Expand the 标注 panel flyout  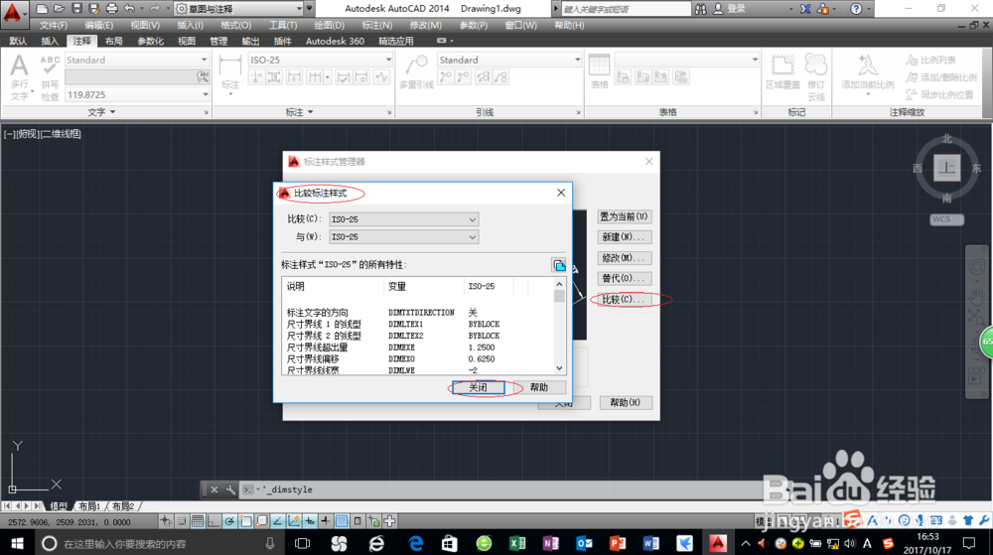(300, 112)
